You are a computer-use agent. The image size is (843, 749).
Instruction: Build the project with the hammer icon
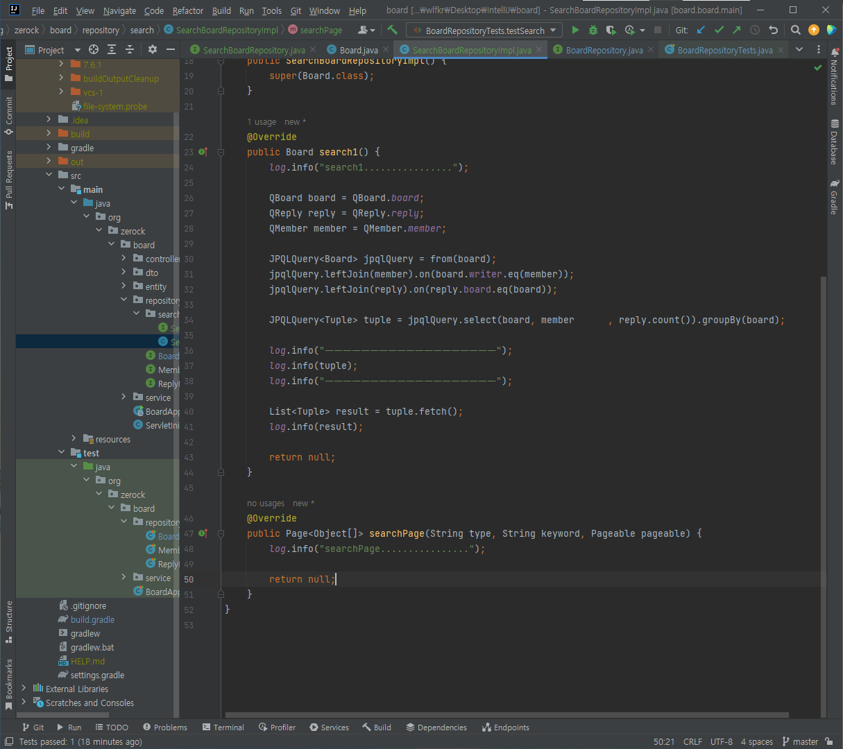click(x=393, y=30)
